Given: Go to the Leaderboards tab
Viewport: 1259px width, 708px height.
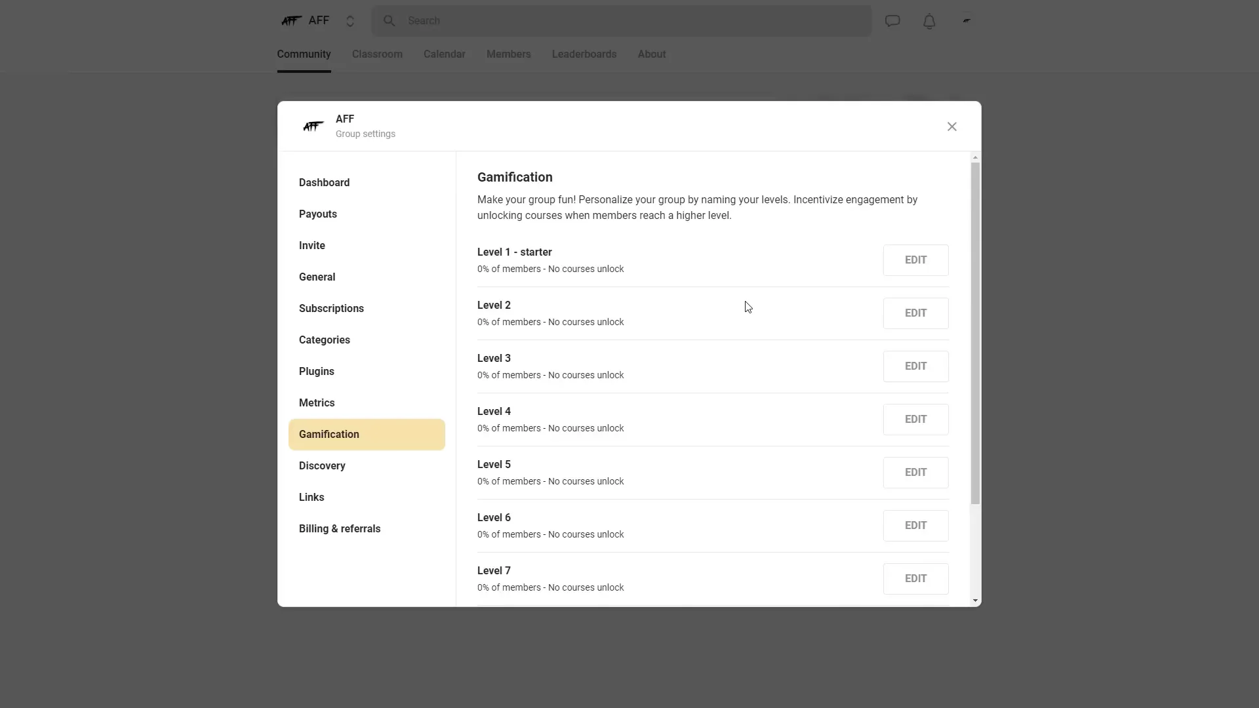Looking at the screenshot, I should click(x=584, y=54).
